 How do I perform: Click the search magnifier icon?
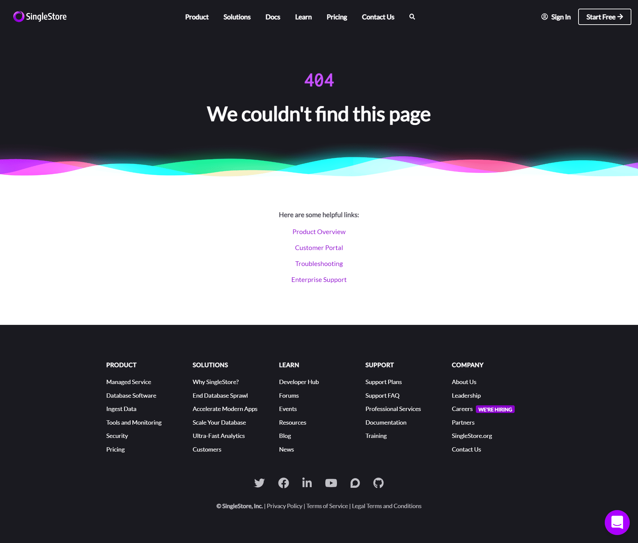[412, 16]
